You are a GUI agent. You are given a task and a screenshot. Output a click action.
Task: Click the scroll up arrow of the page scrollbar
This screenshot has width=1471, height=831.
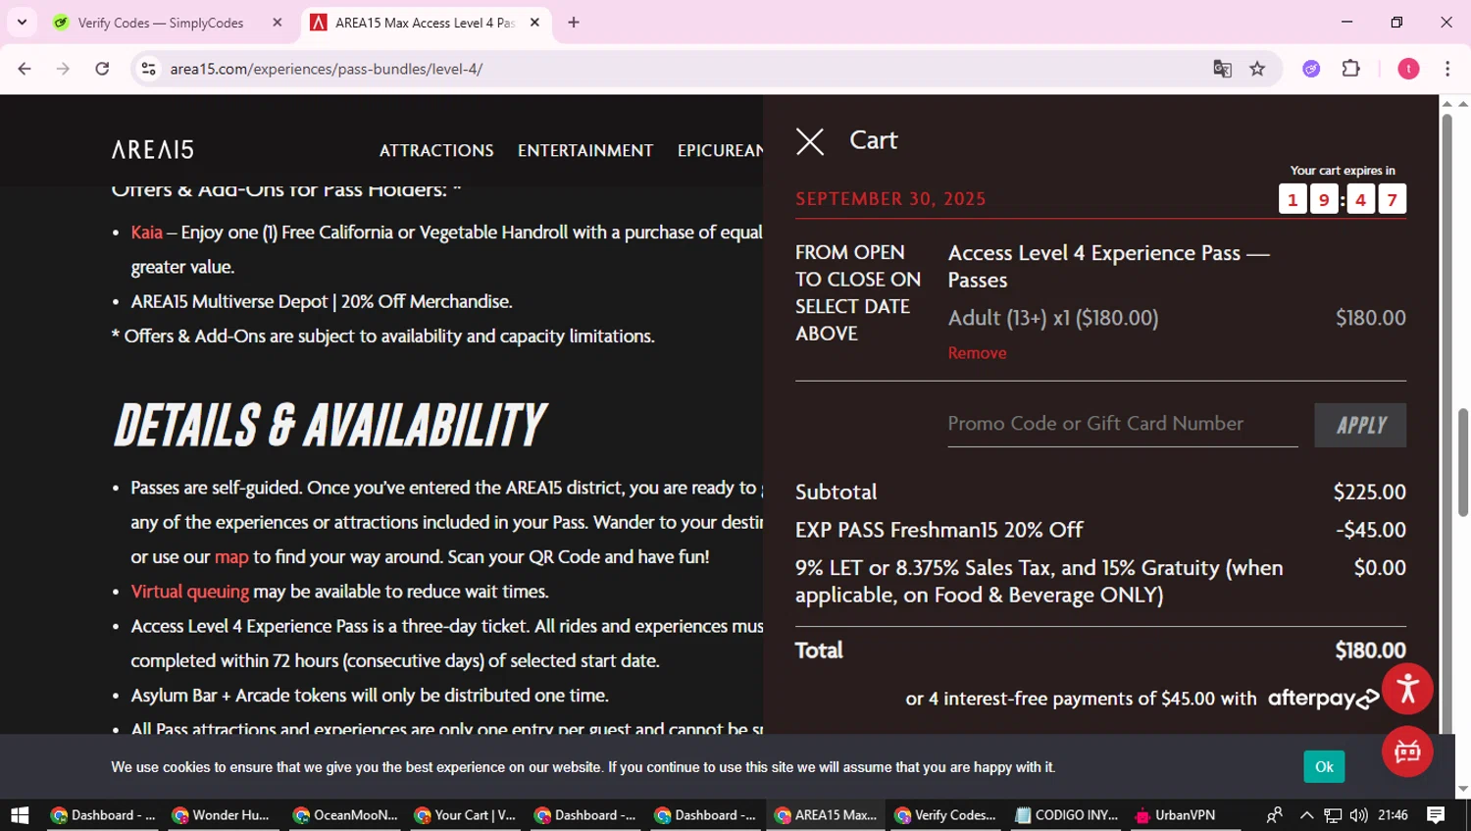1462,103
